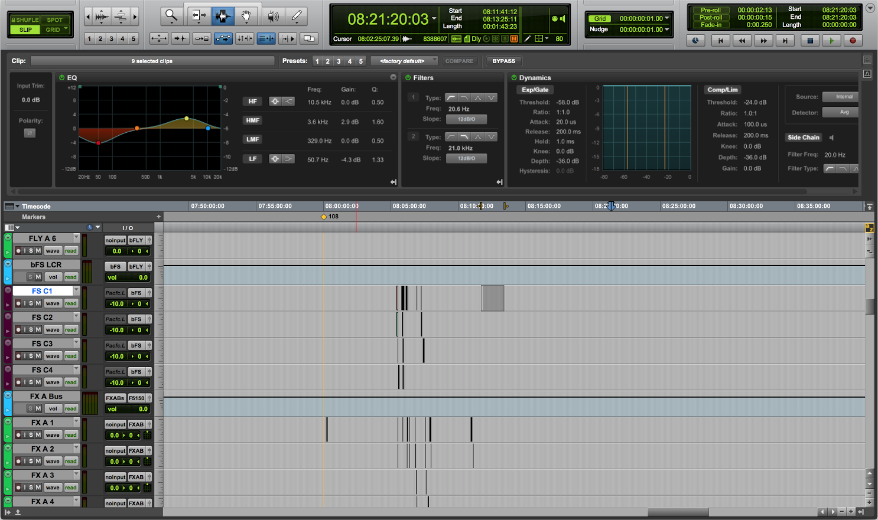
Task: Toggle Zoom Toggle icon below tools
Action: pyautogui.click(x=159, y=38)
